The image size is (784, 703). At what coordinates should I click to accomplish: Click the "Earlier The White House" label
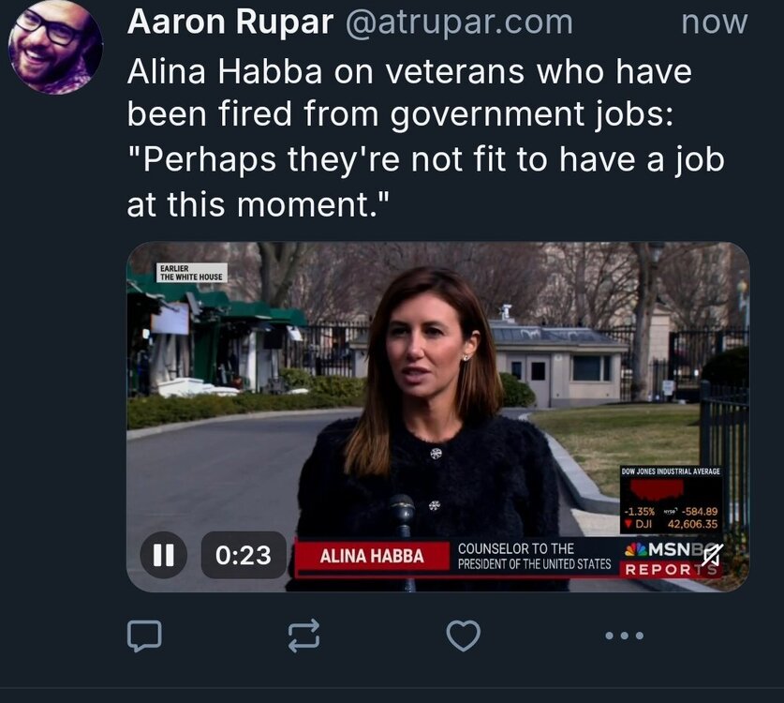click(x=191, y=273)
